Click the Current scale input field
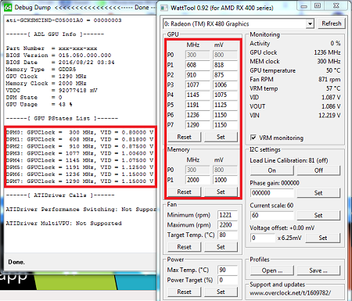Screen dimensions: 352x301 point(271,215)
